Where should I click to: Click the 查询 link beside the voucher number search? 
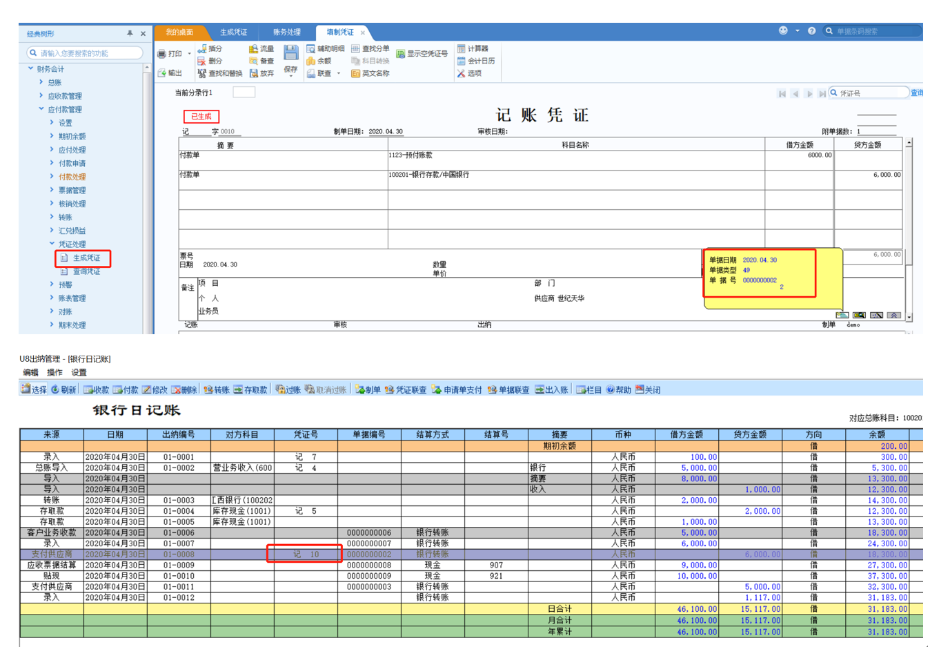coord(917,93)
